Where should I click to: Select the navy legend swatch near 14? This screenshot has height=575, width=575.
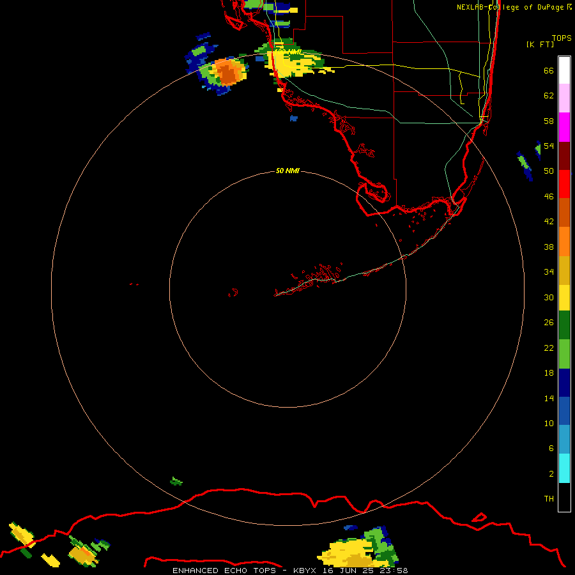(x=564, y=383)
